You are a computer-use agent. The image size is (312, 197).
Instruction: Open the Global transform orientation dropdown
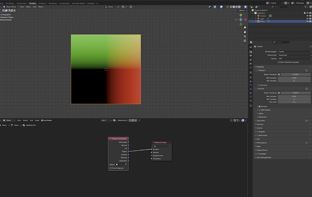110,7
